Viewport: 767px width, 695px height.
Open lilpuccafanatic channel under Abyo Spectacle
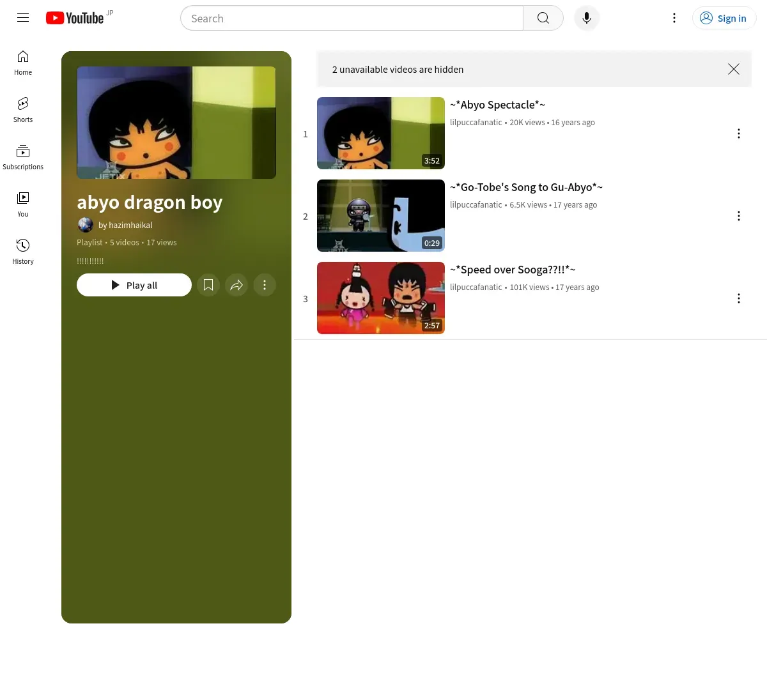coord(476,122)
